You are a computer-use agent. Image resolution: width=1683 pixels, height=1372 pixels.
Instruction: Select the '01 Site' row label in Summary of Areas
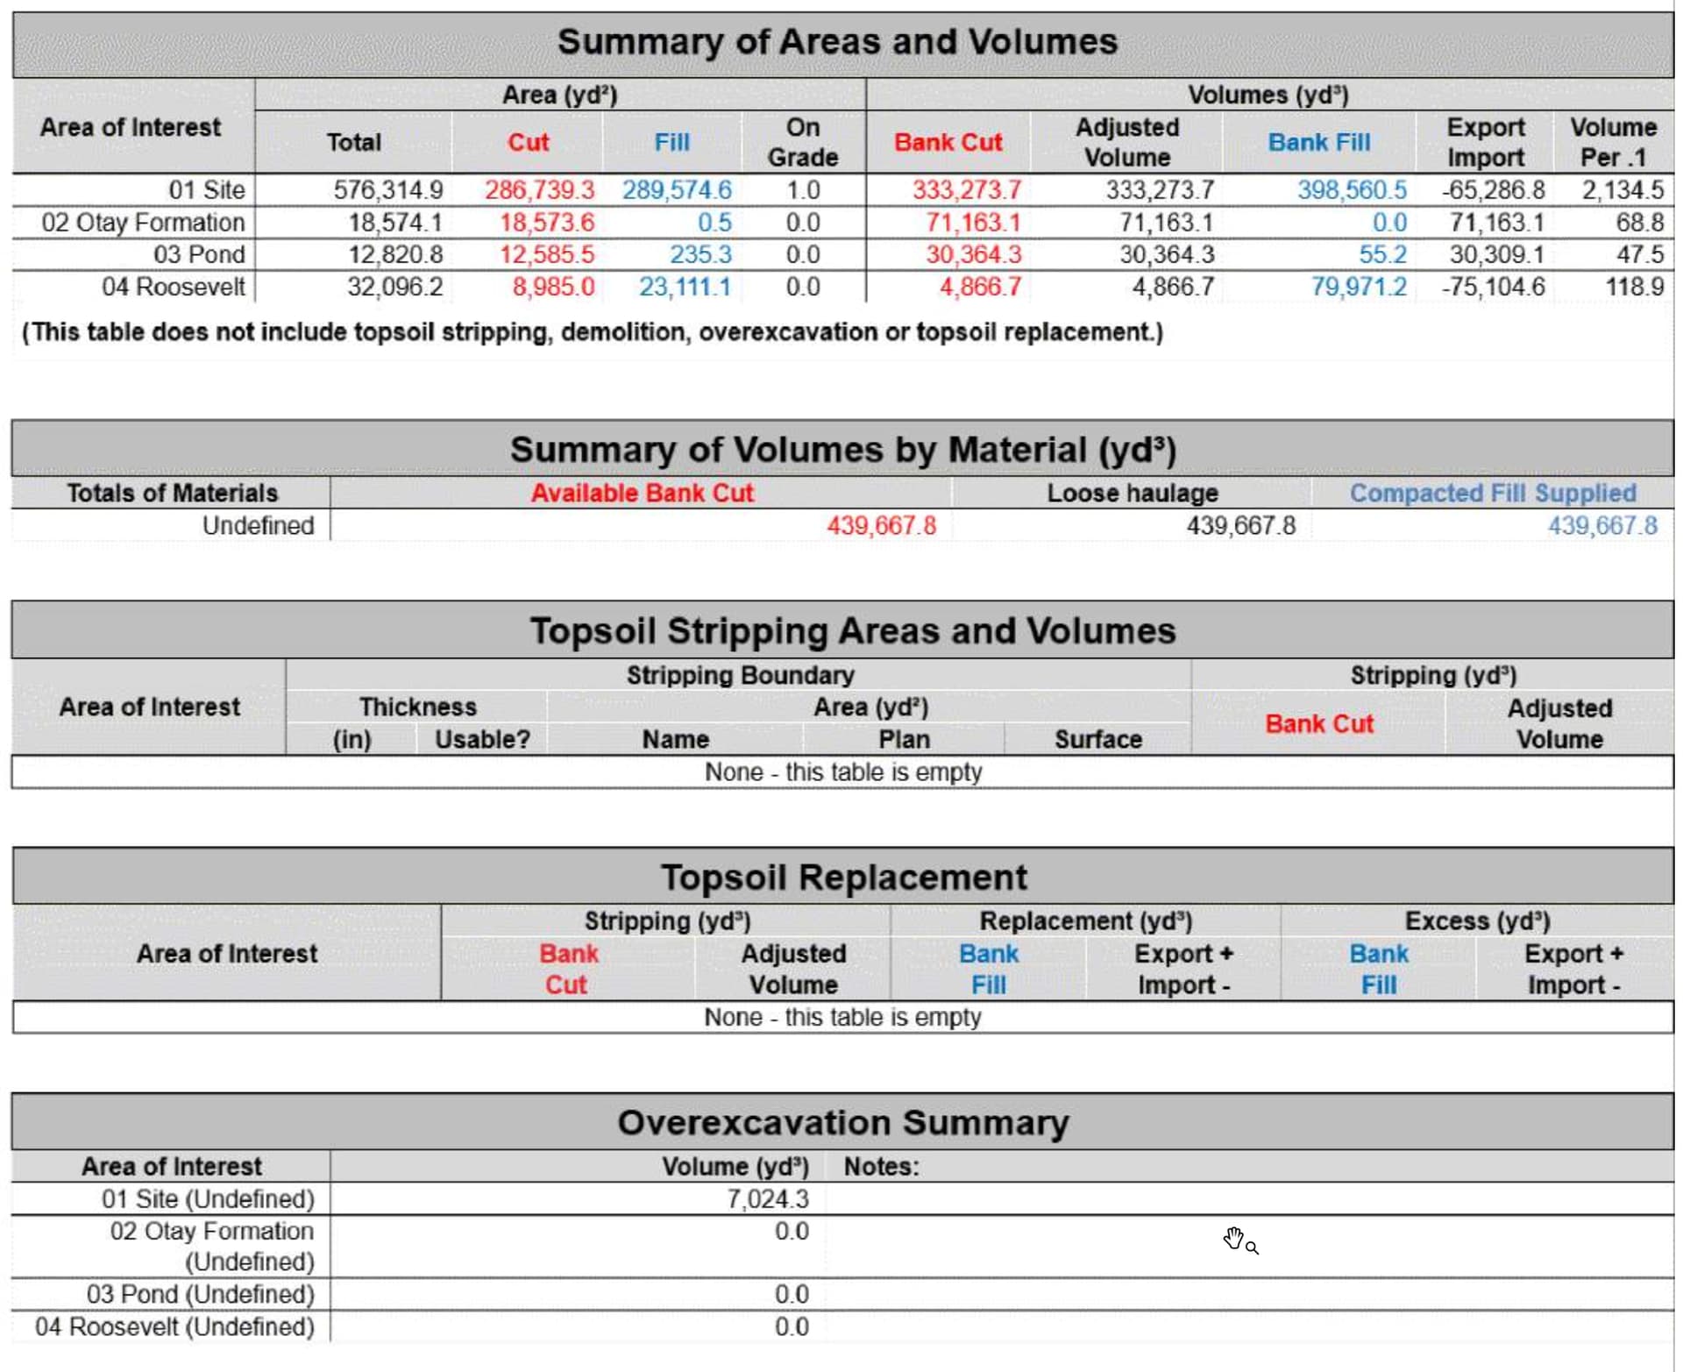207,189
